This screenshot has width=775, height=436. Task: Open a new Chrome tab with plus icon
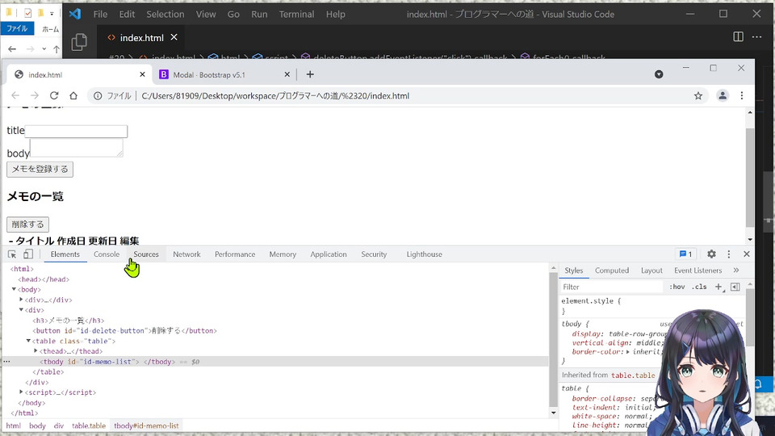[310, 74]
